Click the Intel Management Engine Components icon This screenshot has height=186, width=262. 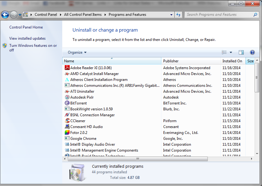(x=67, y=150)
